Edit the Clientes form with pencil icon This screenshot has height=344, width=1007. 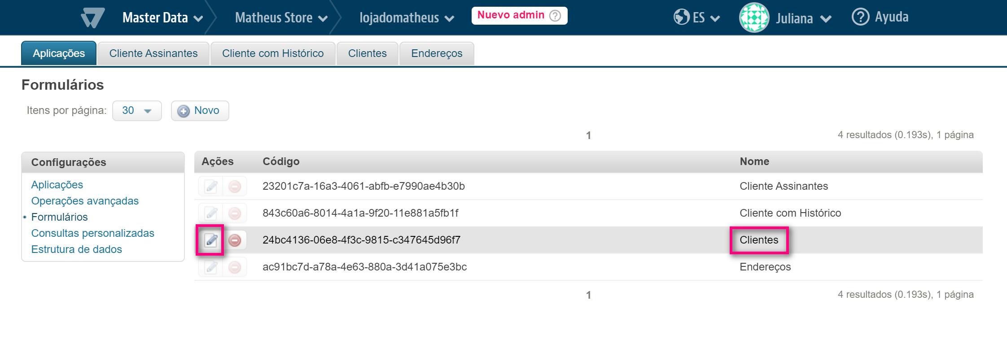[211, 240]
